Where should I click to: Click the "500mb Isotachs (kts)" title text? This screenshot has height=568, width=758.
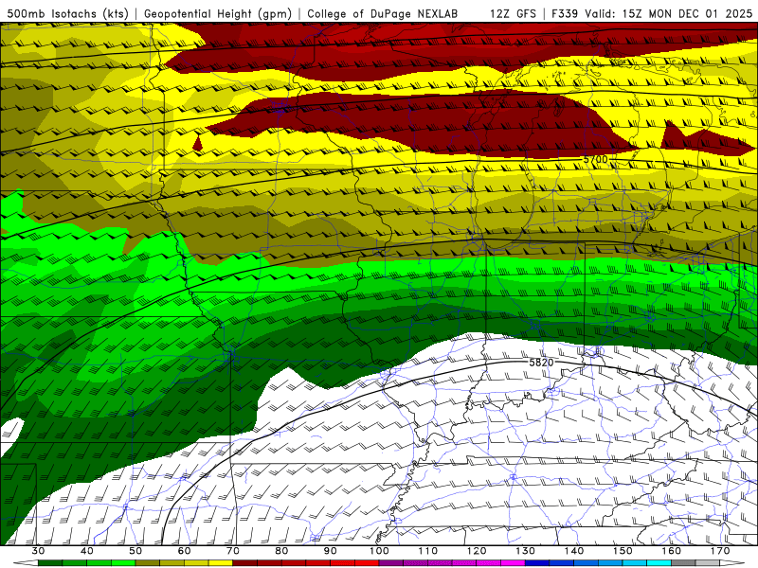click(68, 14)
